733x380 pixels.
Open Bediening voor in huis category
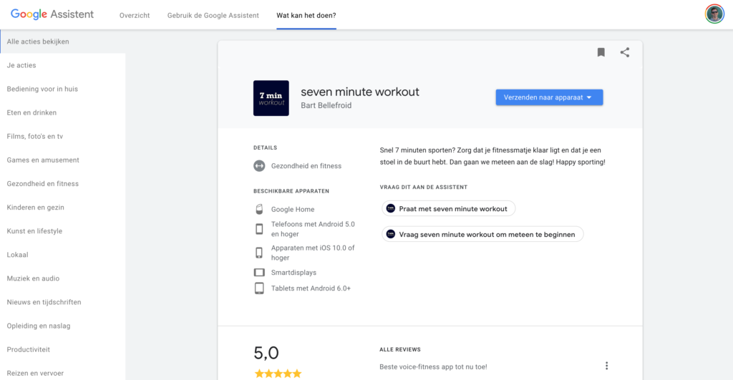click(63, 89)
